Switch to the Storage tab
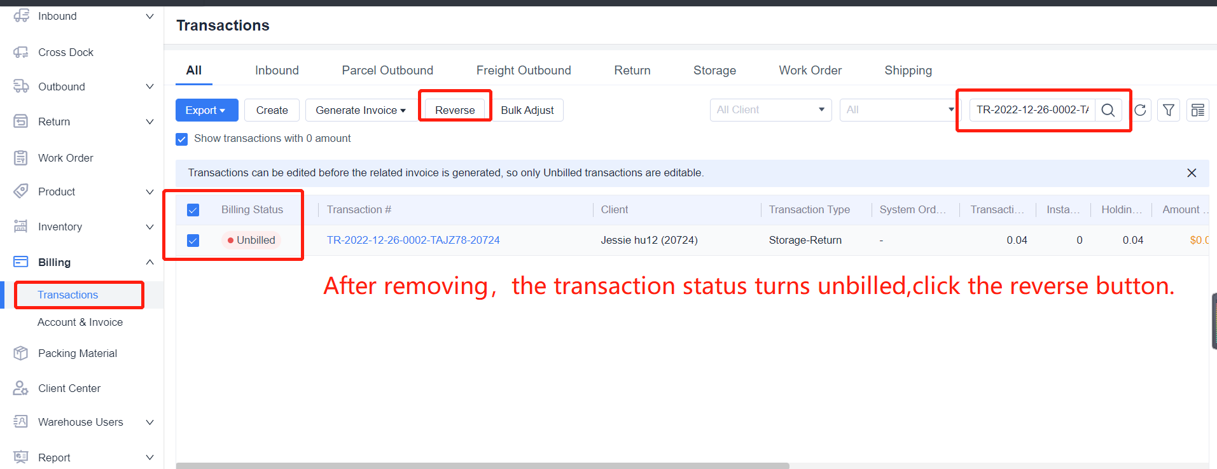This screenshot has width=1217, height=469. [714, 71]
